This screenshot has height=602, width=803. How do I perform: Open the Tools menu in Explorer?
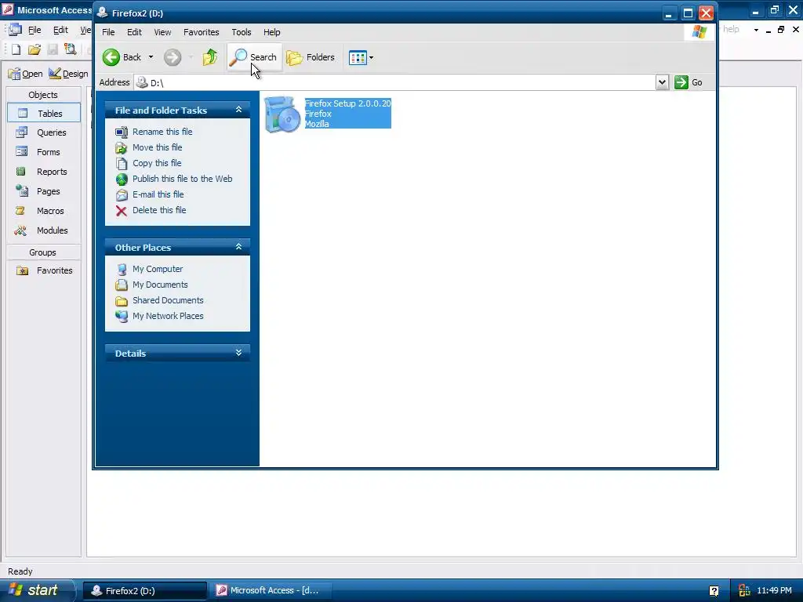coord(242,32)
